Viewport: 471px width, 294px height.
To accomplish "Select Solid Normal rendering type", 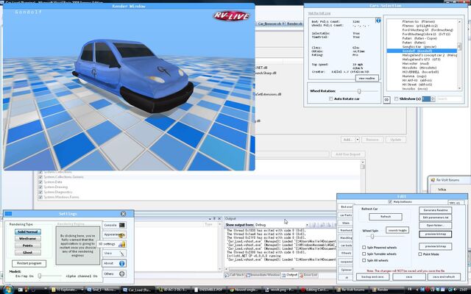I will 28,232.
